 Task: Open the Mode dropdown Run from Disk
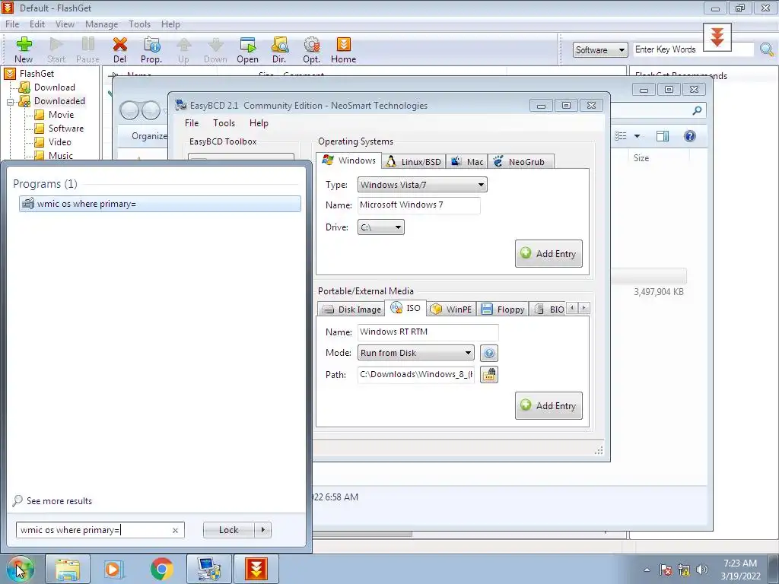pos(416,353)
